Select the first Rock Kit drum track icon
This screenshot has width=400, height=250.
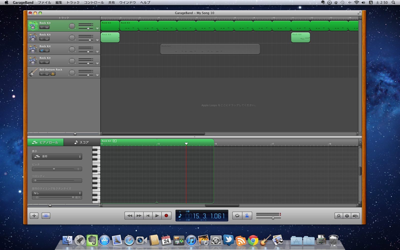[33, 26]
